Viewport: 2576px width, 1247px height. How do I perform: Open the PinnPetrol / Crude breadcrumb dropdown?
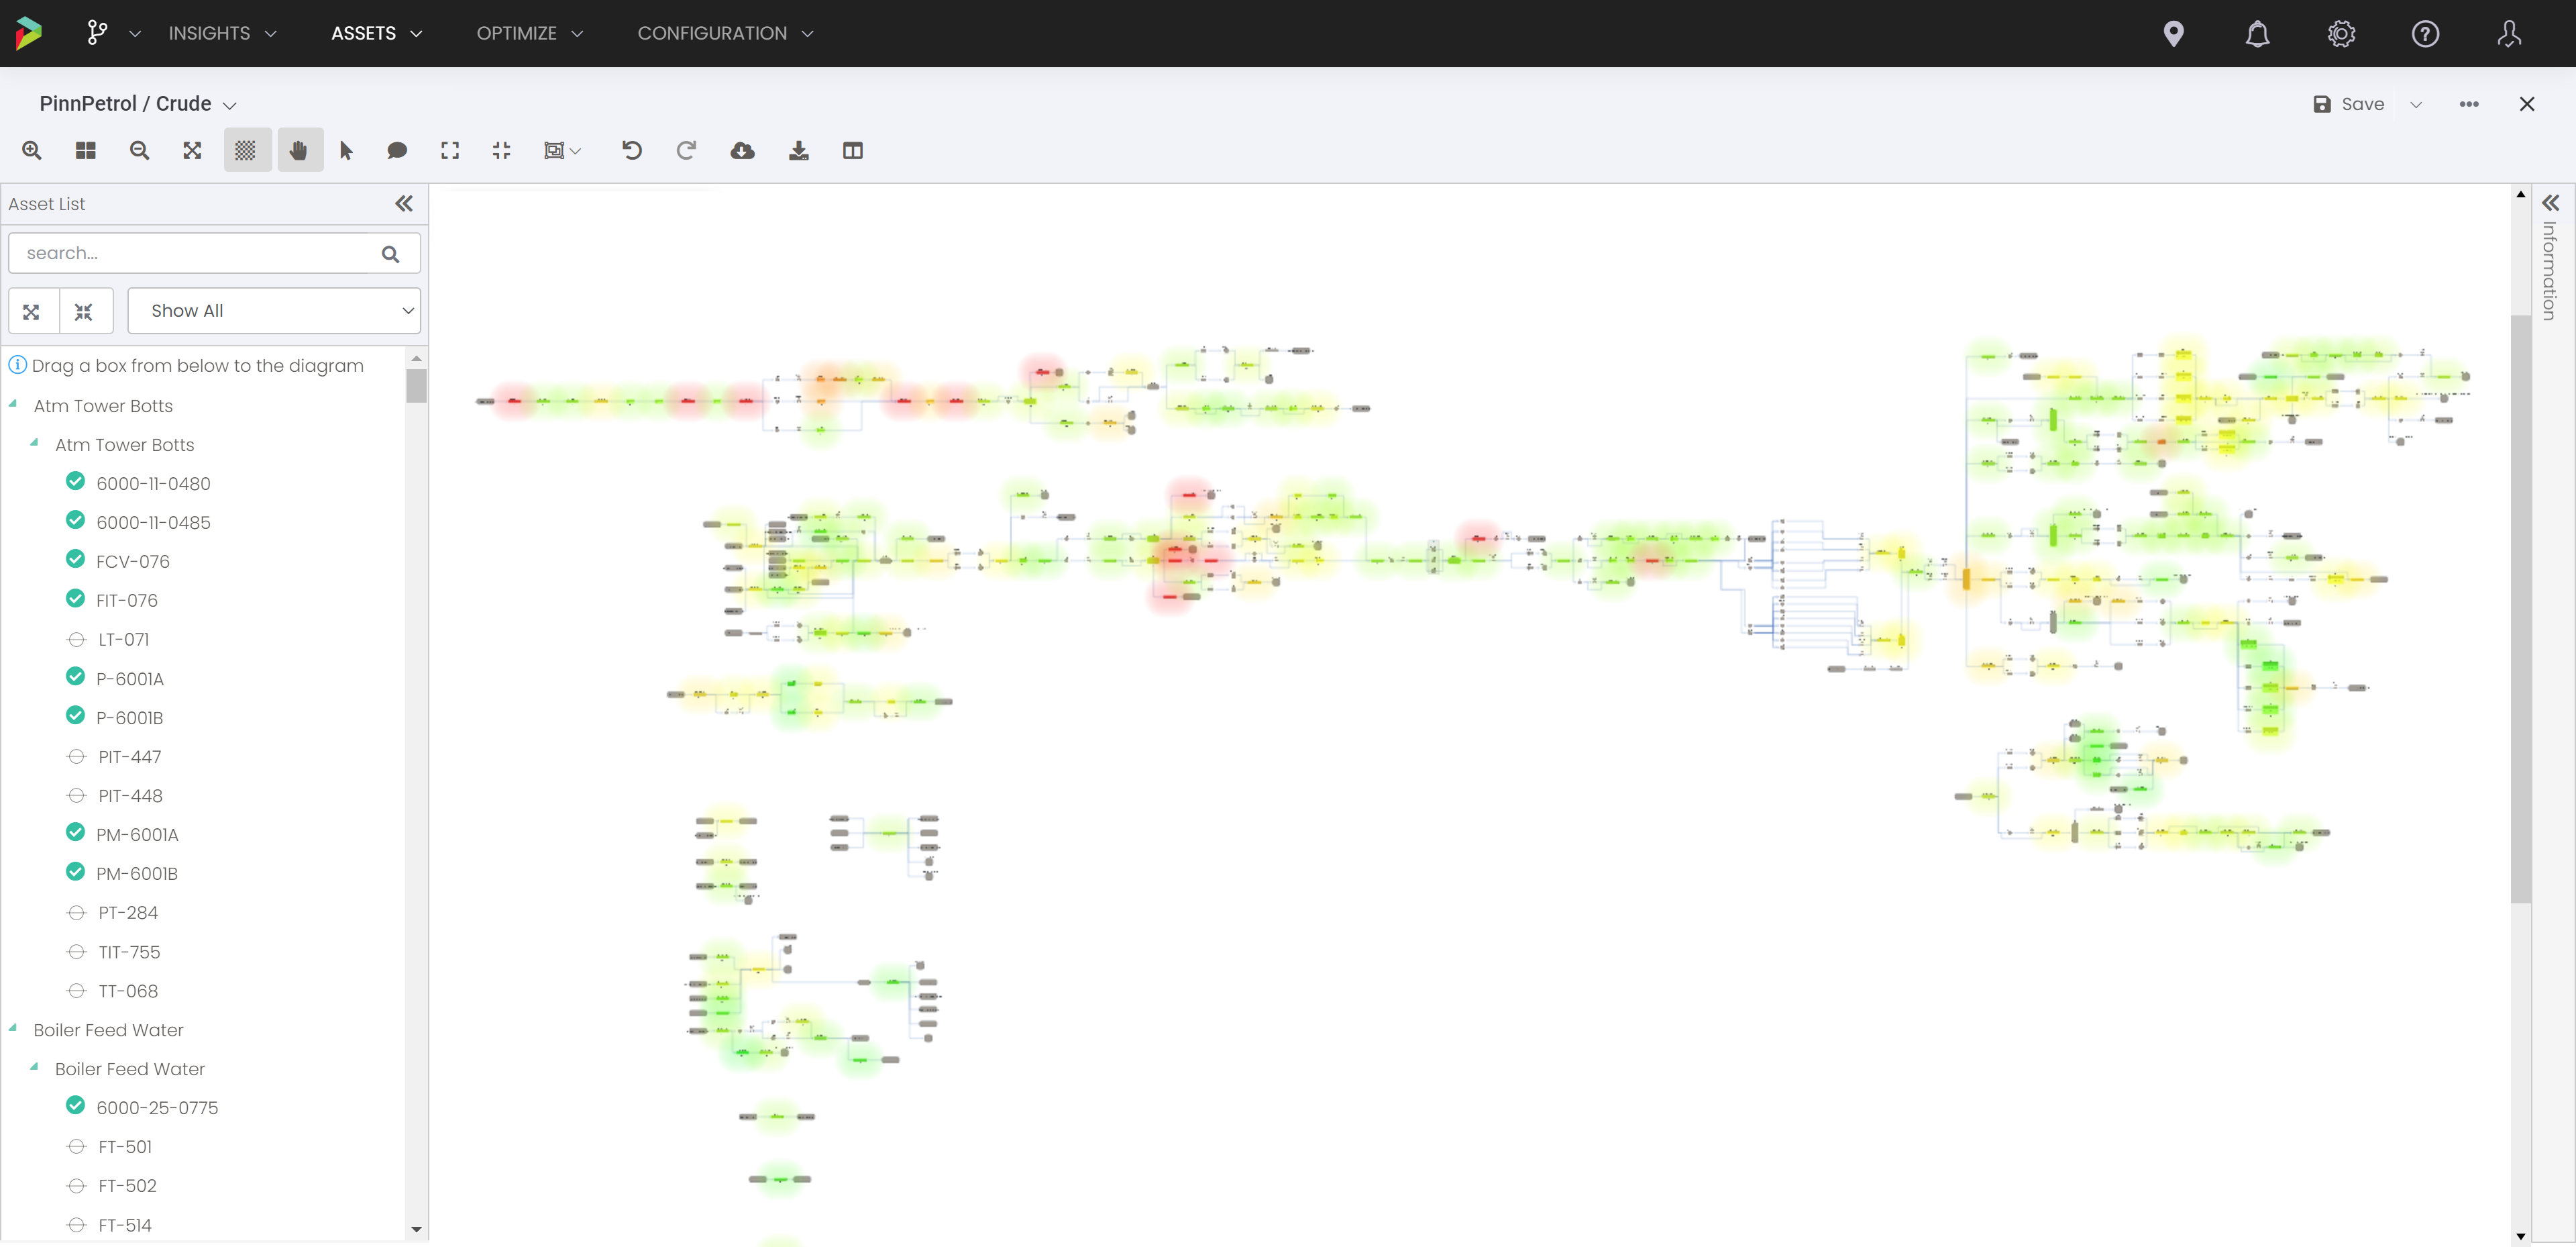[230, 105]
